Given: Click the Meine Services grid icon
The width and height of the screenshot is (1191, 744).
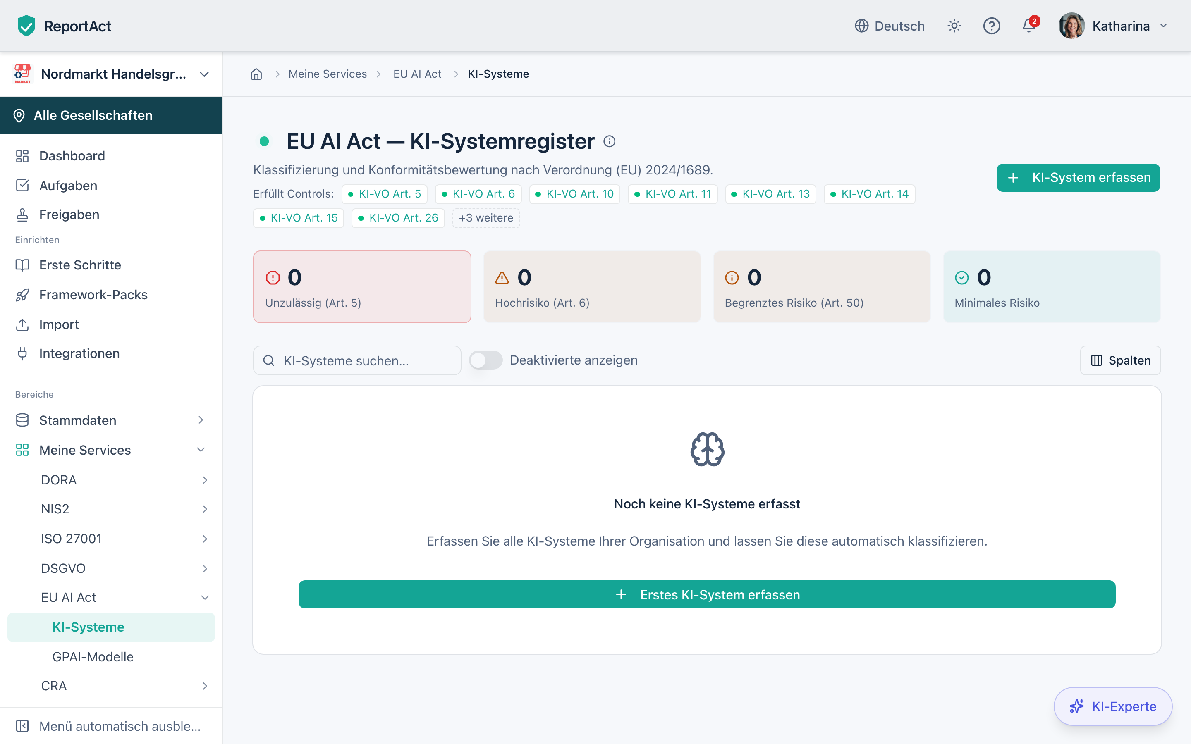Looking at the screenshot, I should (22, 450).
